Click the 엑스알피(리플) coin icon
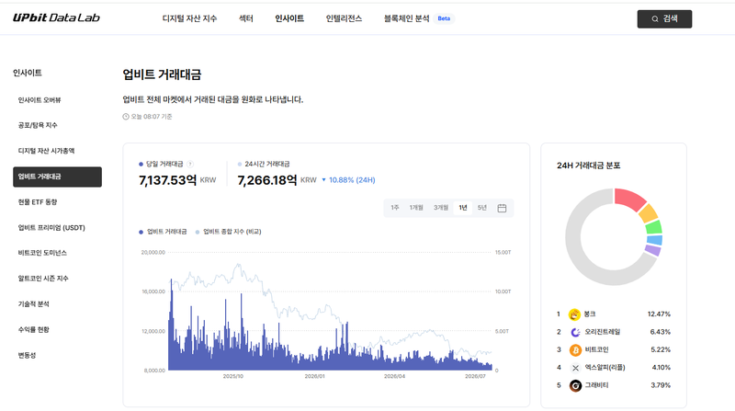This screenshot has width=735, height=411. (575, 368)
